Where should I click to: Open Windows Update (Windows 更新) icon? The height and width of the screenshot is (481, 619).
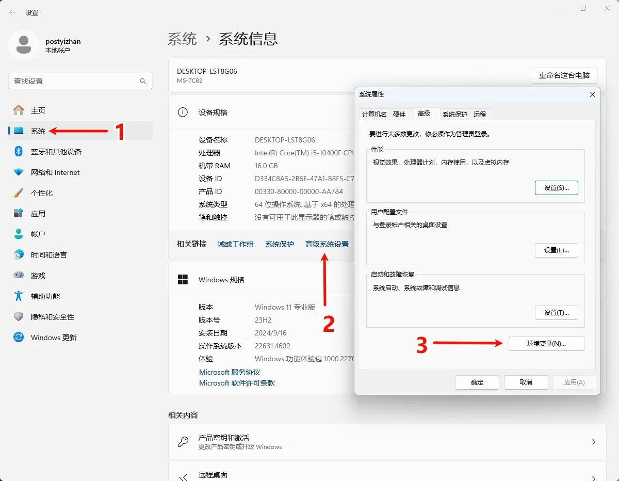[19, 338]
